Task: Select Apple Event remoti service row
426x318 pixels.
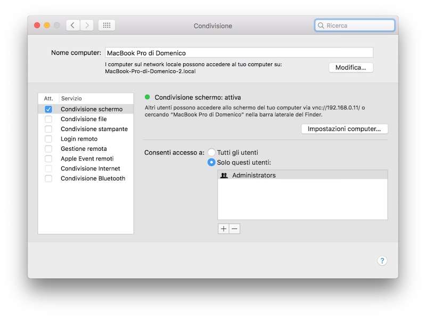Action: click(x=86, y=159)
